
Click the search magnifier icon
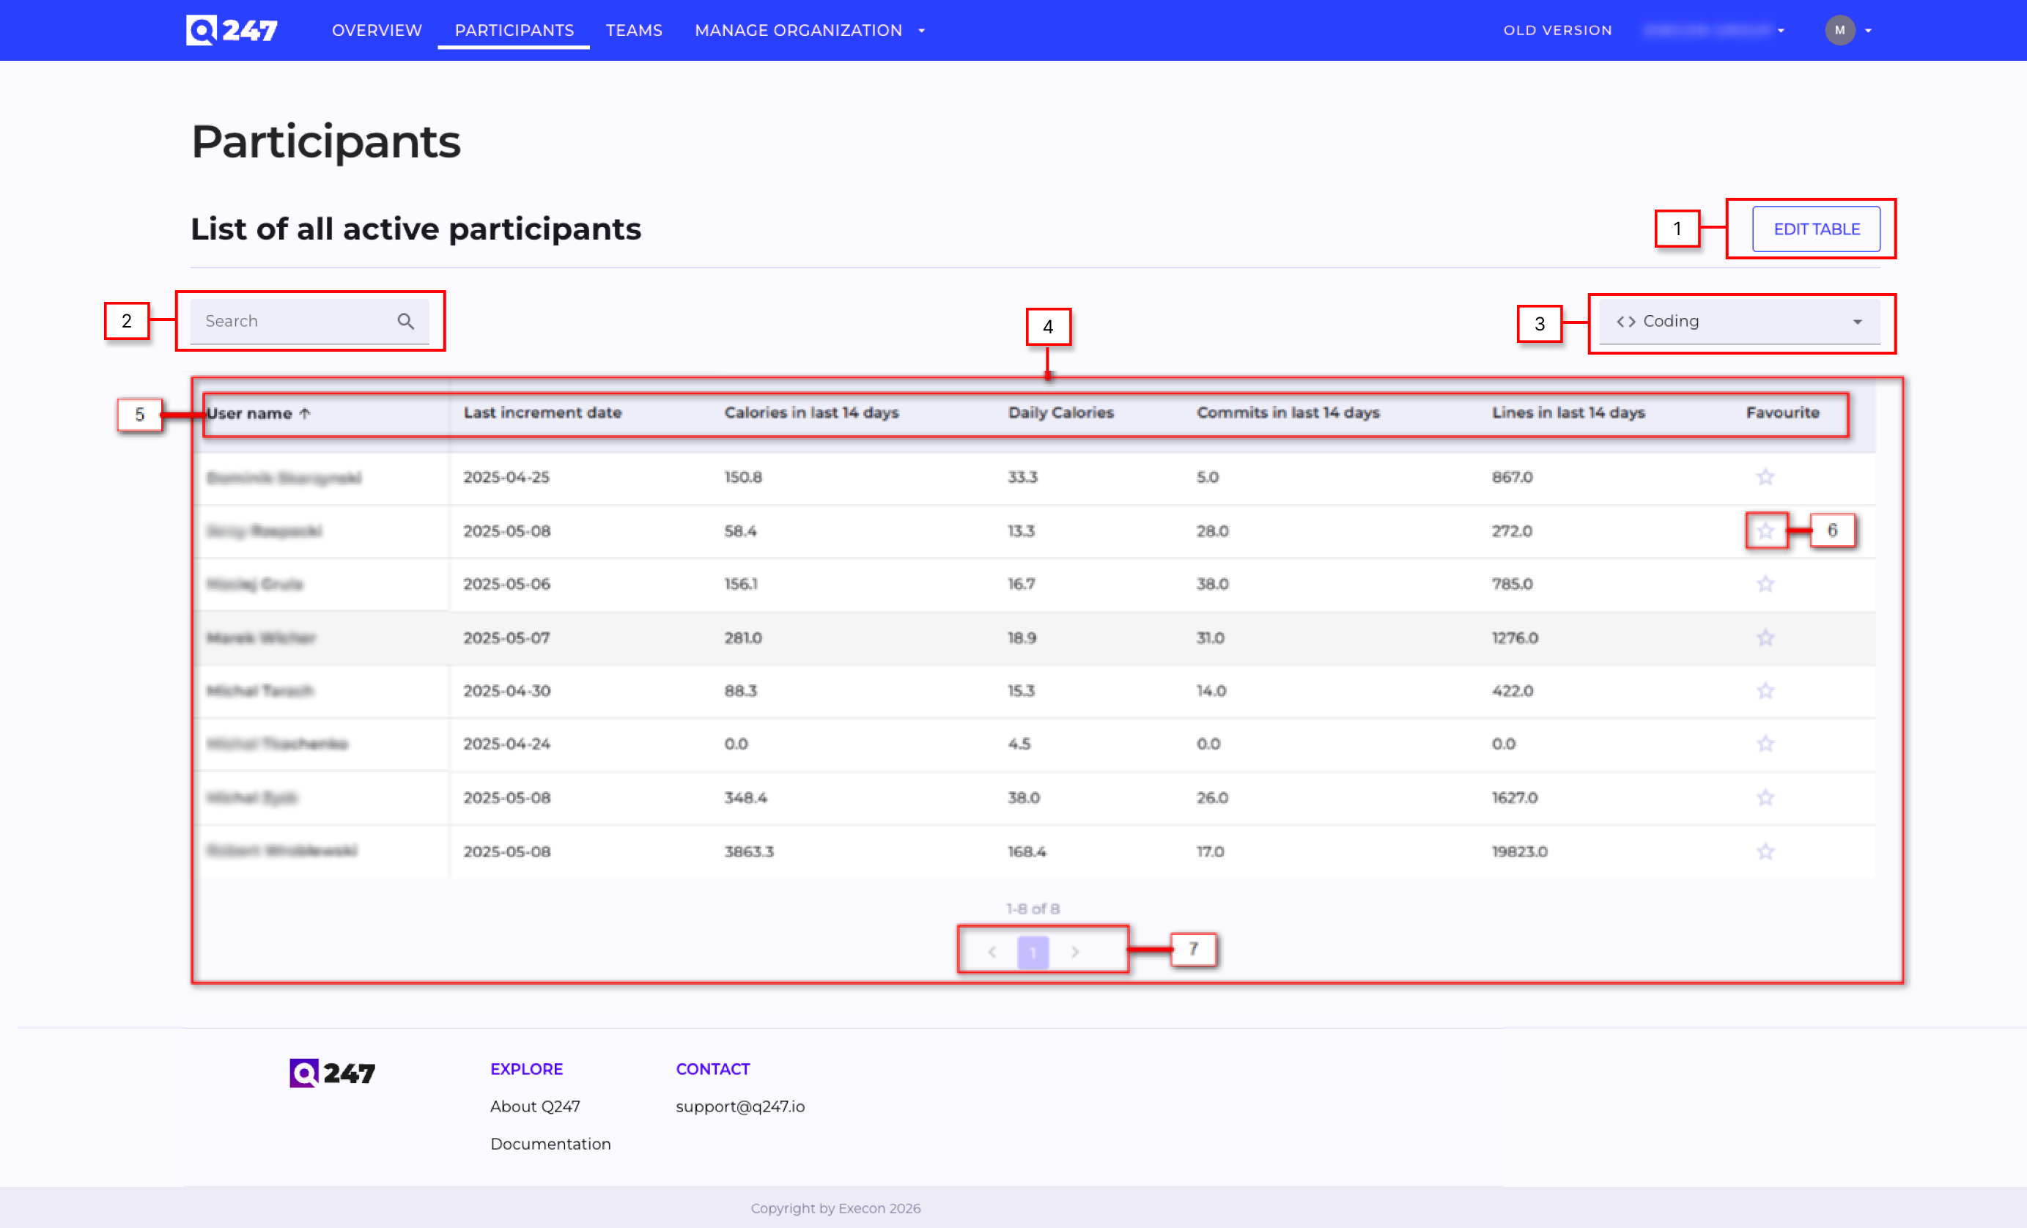[x=407, y=321]
